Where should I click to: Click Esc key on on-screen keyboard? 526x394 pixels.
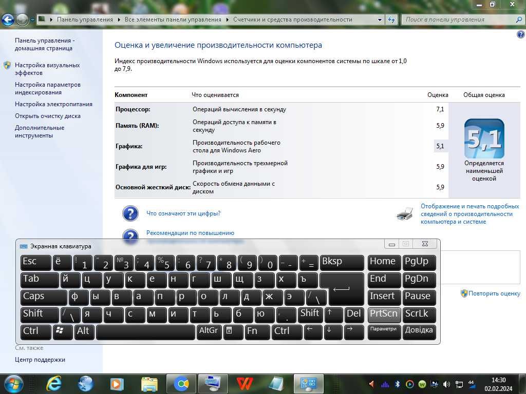[x=36, y=263]
